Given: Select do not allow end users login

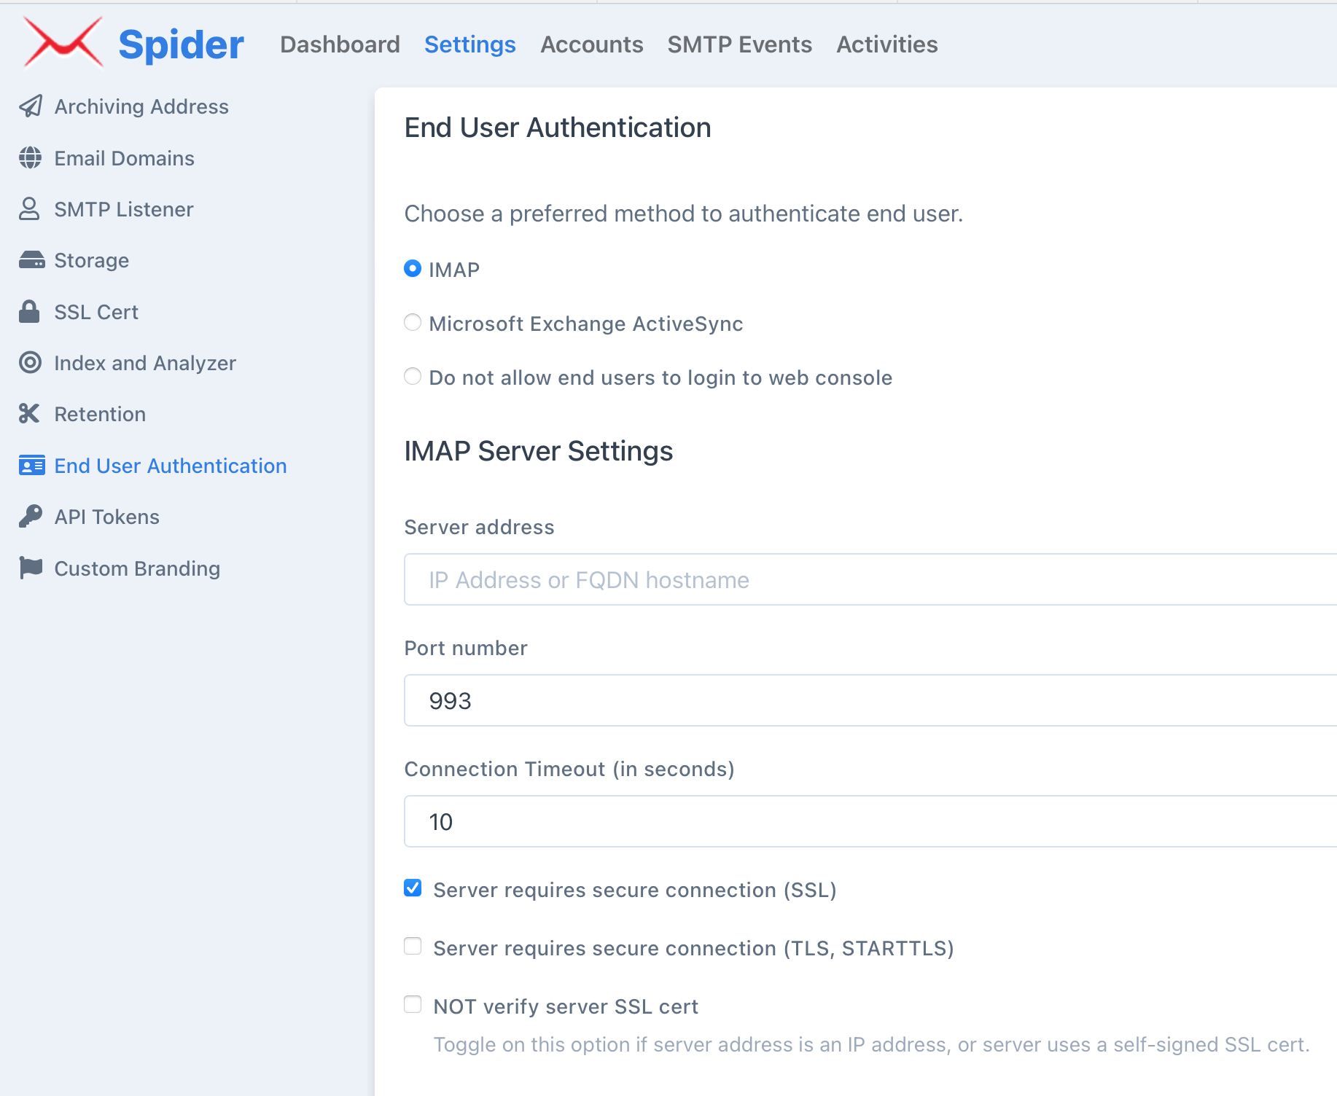Looking at the screenshot, I should point(413,377).
